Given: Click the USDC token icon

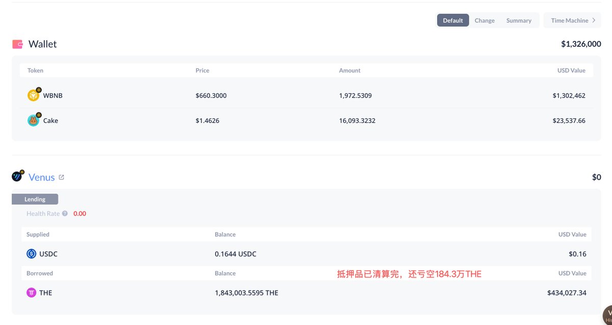Looking at the screenshot, I should pyautogui.click(x=32, y=254).
